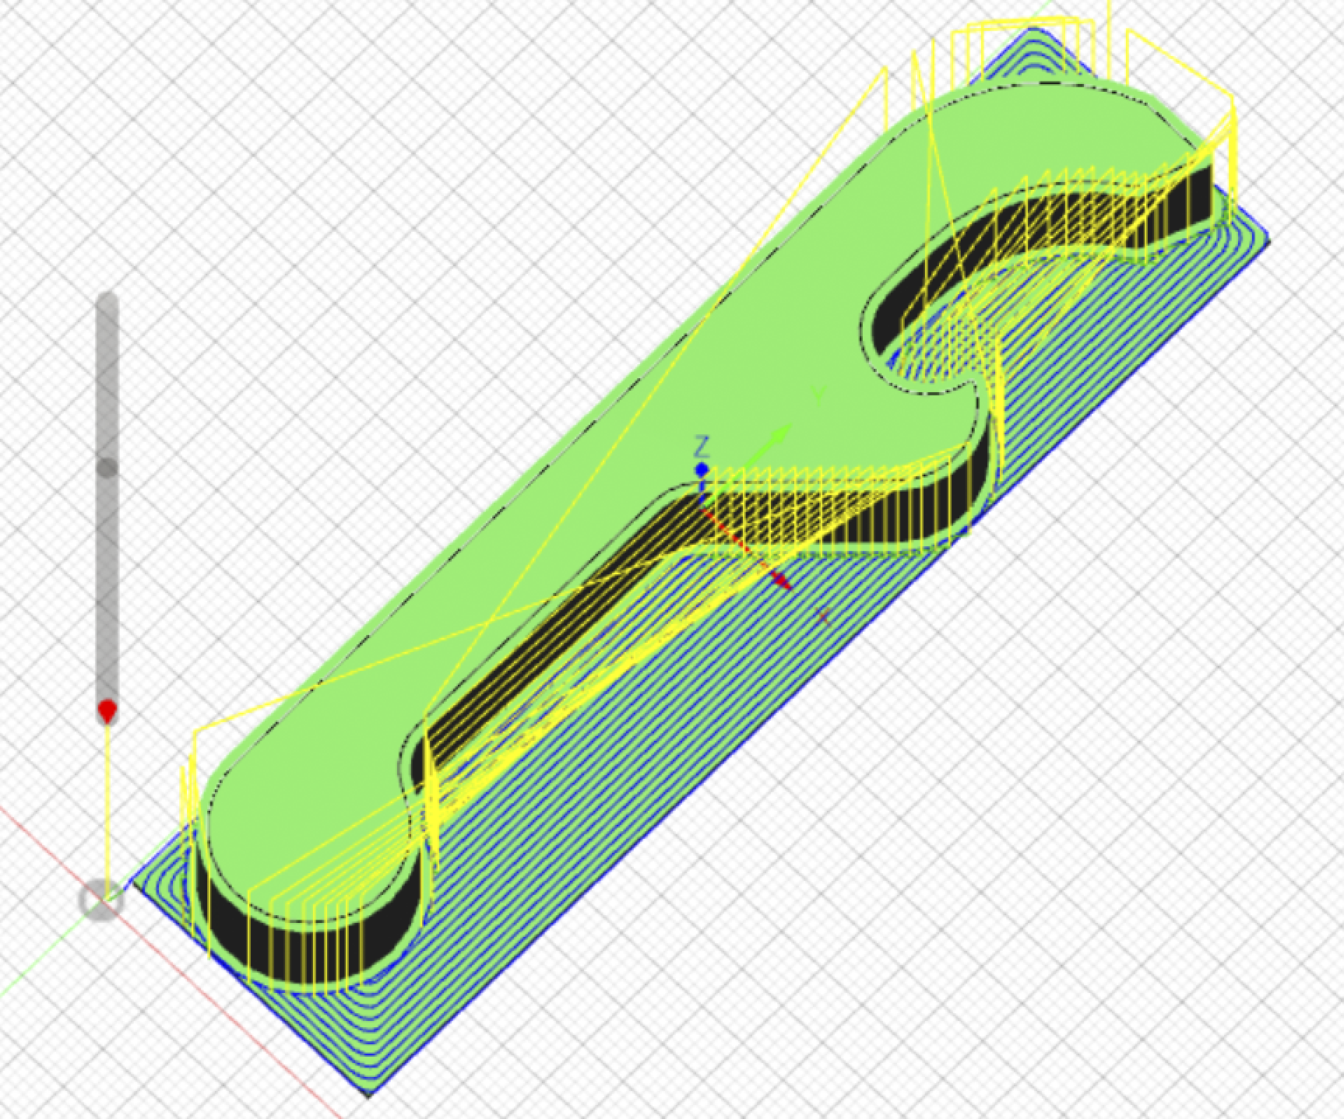Click the blue origin dot below the Z label
Image resolution: width=1344 pixels, height=1119 pixels.
702,469
